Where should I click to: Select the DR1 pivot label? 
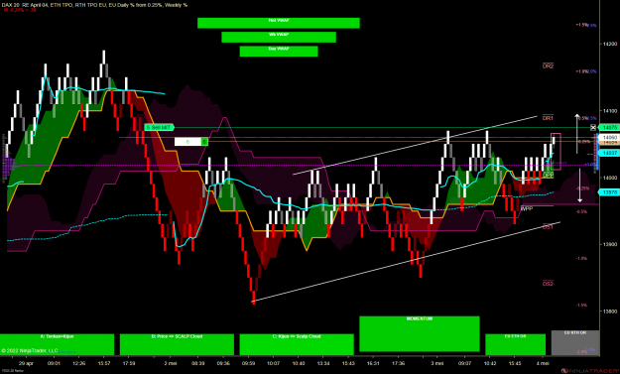548,118
